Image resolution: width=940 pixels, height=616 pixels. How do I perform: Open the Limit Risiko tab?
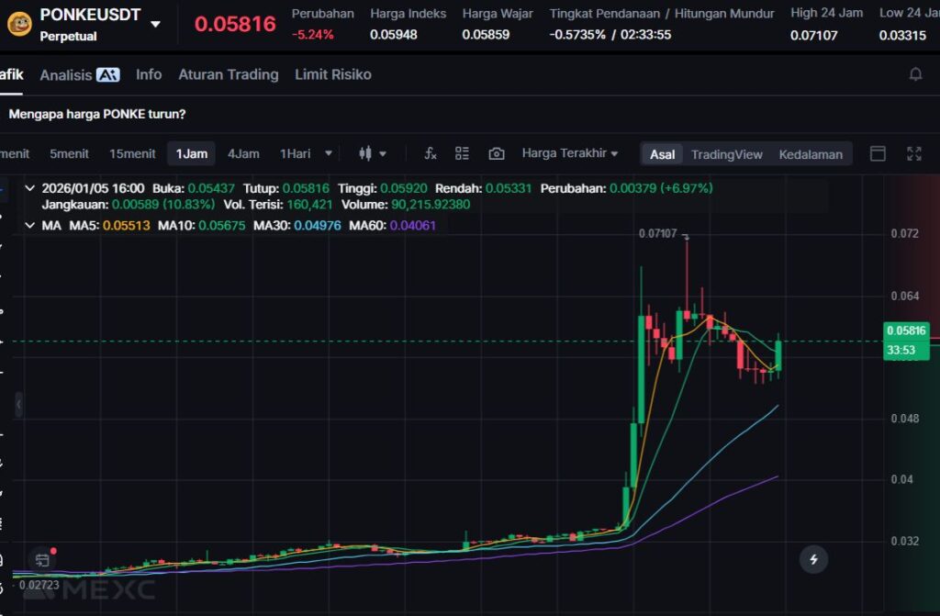coord(332,74)
